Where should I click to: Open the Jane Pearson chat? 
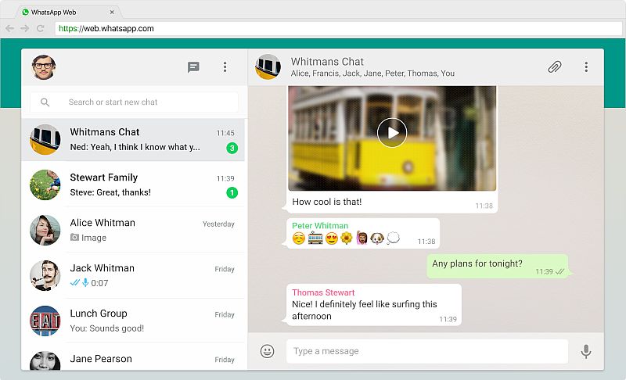(133, 360)
